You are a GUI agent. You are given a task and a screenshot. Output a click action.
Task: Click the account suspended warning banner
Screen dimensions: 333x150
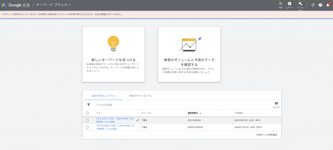166,14
